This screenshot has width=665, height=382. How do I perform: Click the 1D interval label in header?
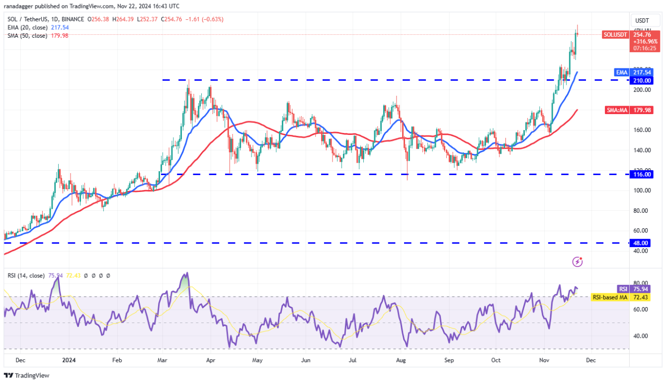pyautogui.click(x=48, y=20)
